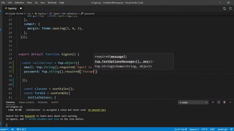Click 'submit' key on line 26
234x131 pixels.
coord(29,24)
